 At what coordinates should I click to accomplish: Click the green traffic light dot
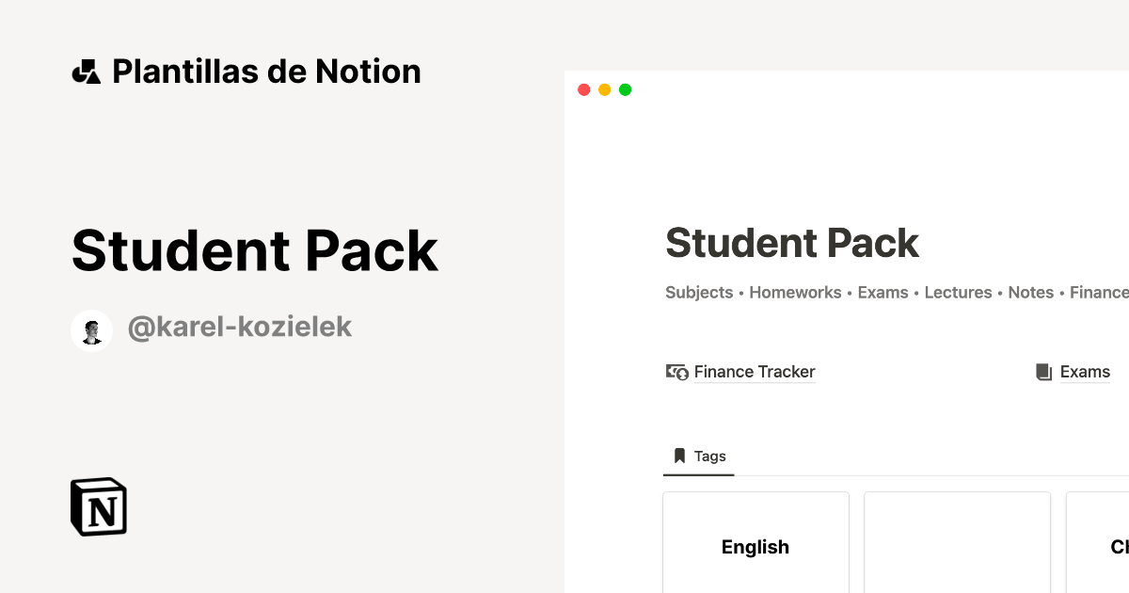625,88
